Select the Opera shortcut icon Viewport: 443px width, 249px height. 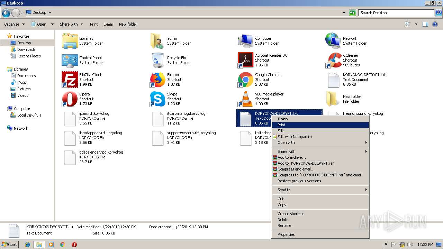(x=70, y=99)
